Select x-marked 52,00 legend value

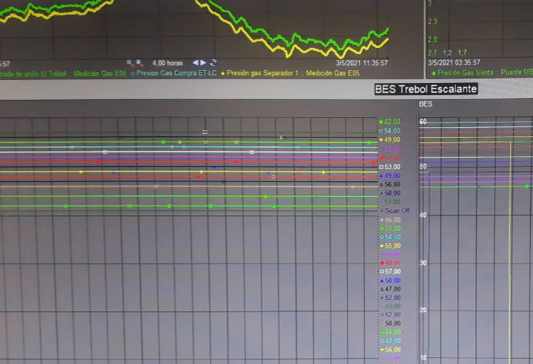390,315
